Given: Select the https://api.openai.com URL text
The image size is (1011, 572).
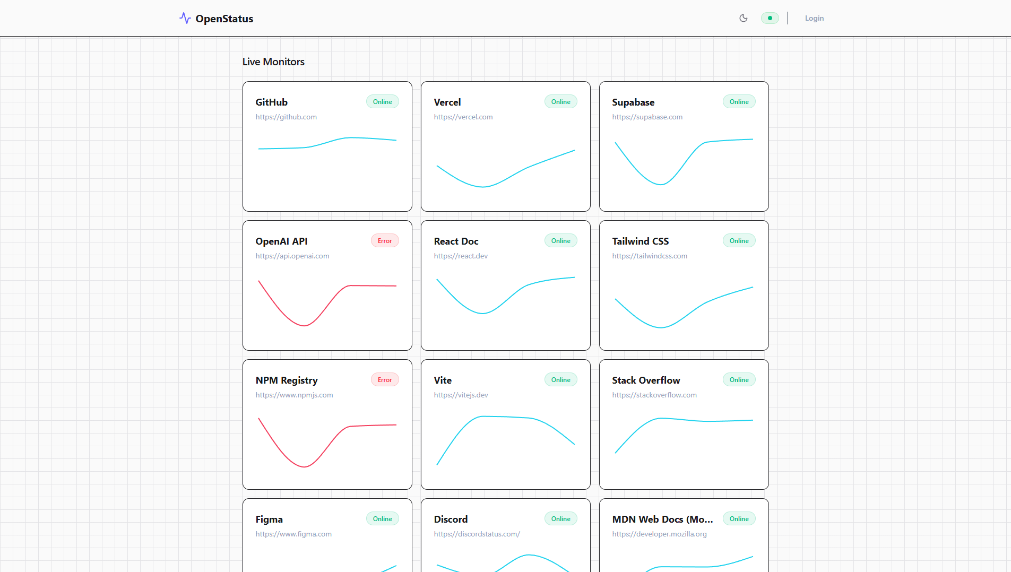Looking at the screenshot, I should [x=292, y=256].
